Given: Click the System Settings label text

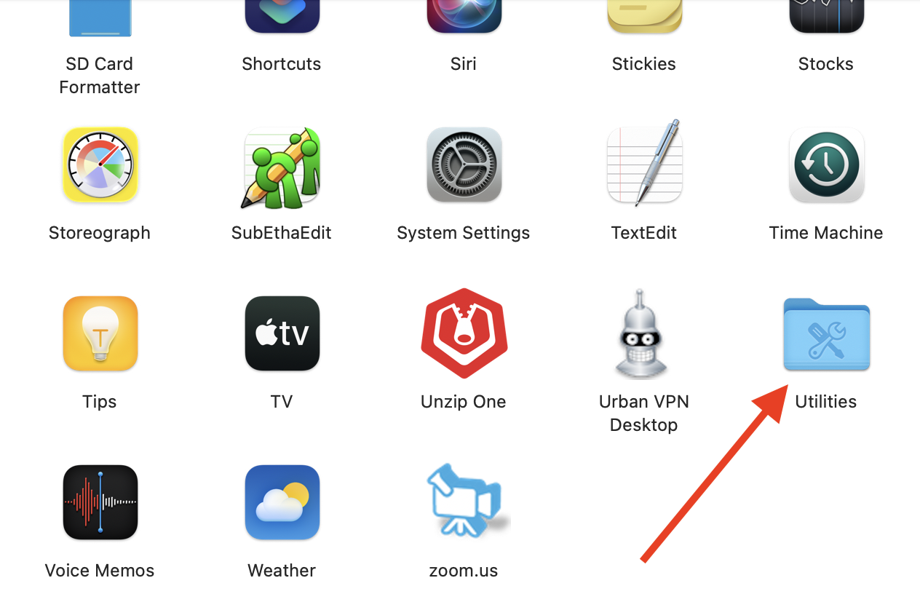Looking at the screenshot, I should (463, 234).
